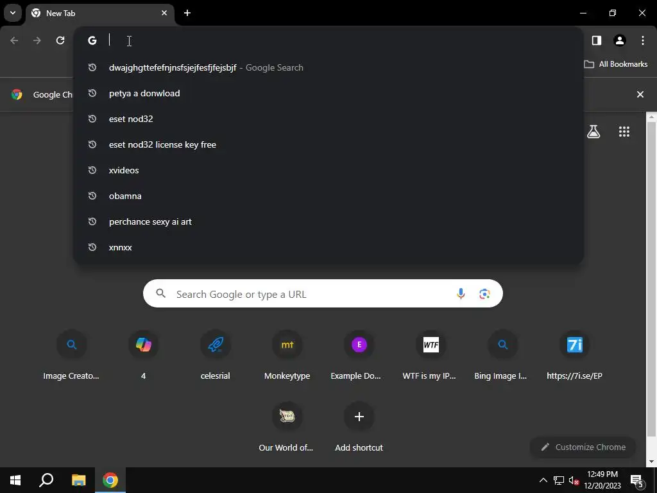Click the Google G icon in omnibox

92,40
